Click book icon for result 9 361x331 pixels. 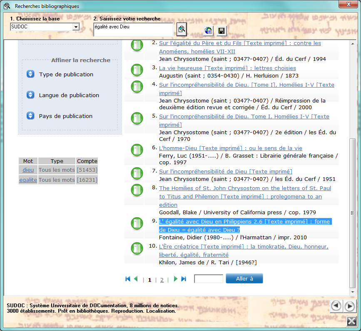[137, 223]
